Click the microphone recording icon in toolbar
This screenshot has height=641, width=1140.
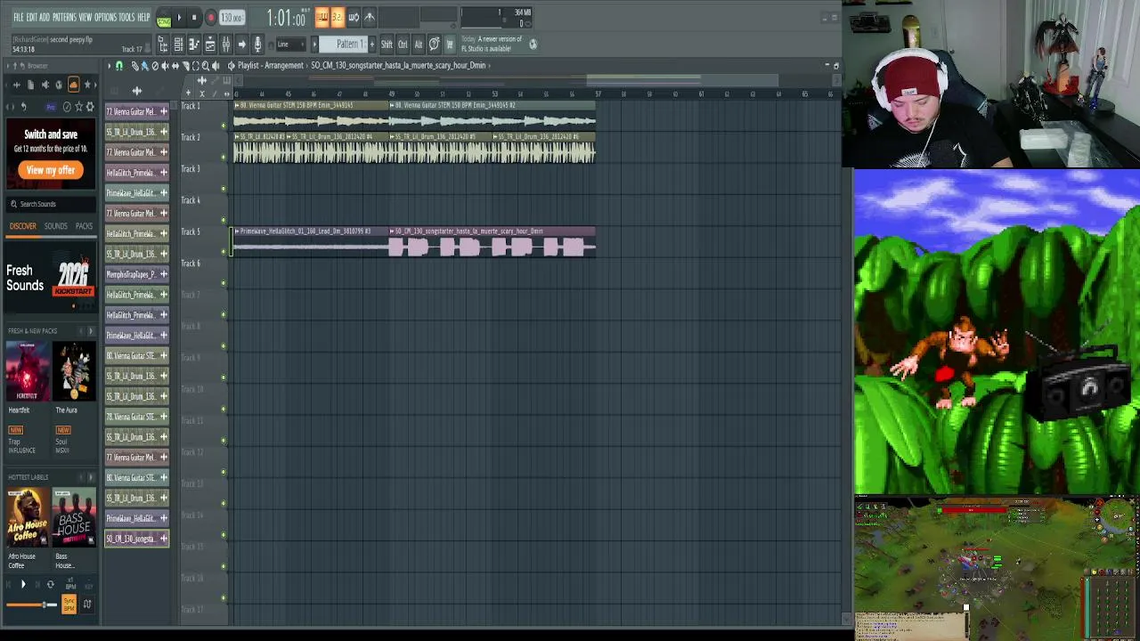point(257,44)
